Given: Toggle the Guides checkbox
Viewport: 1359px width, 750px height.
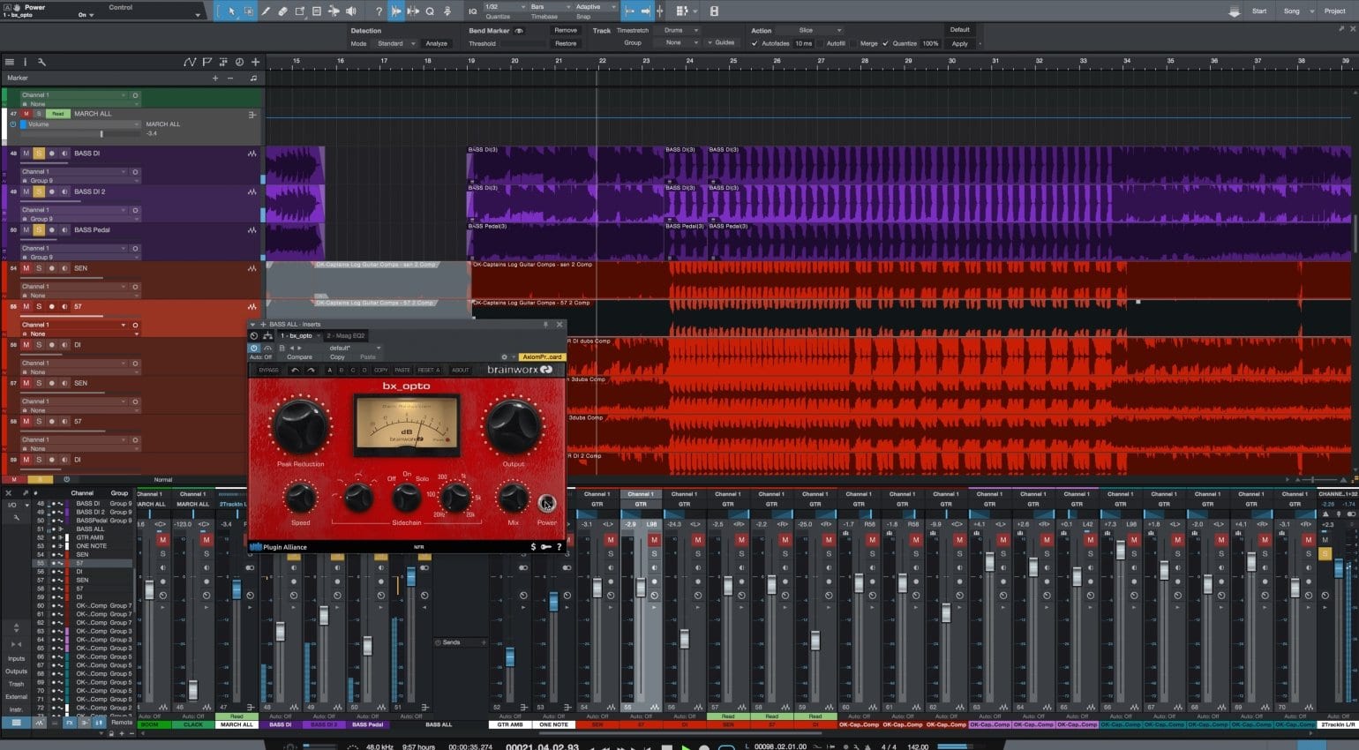Looking at the screenshot, I should (709, 42).
